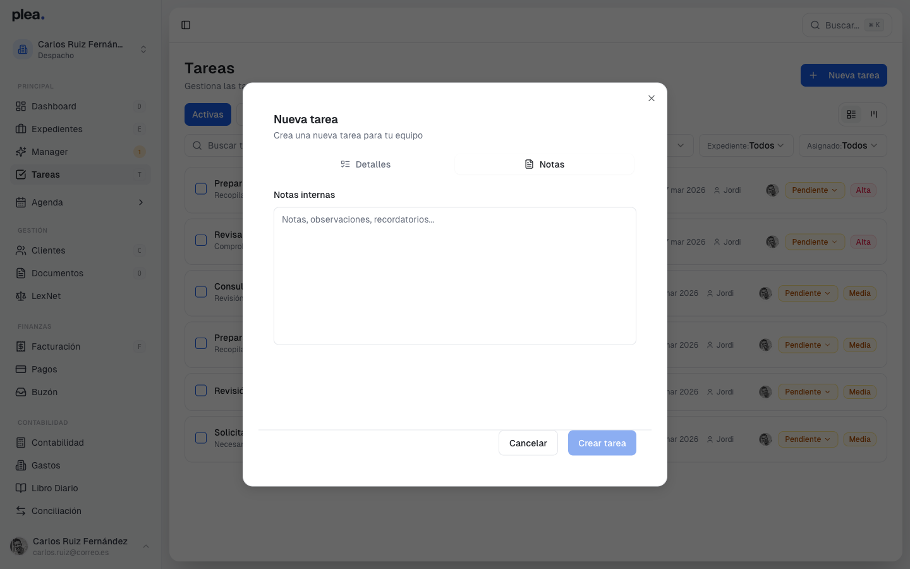Open Manager in the sidebar
910x569 pixels.
[80, 152]
